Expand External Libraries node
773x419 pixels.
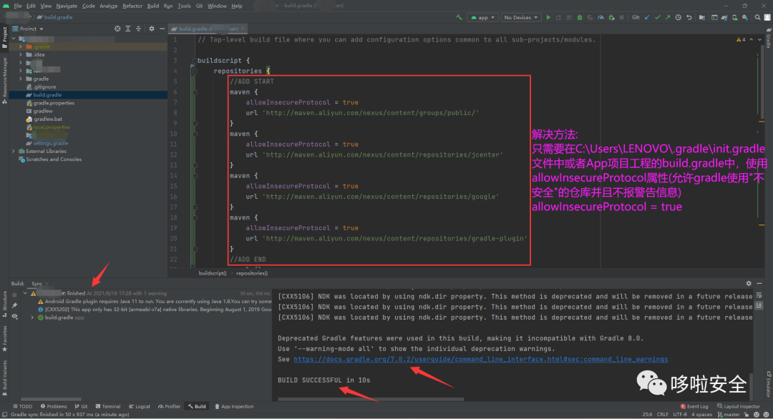pyautogui.click(x=14, y=151)
